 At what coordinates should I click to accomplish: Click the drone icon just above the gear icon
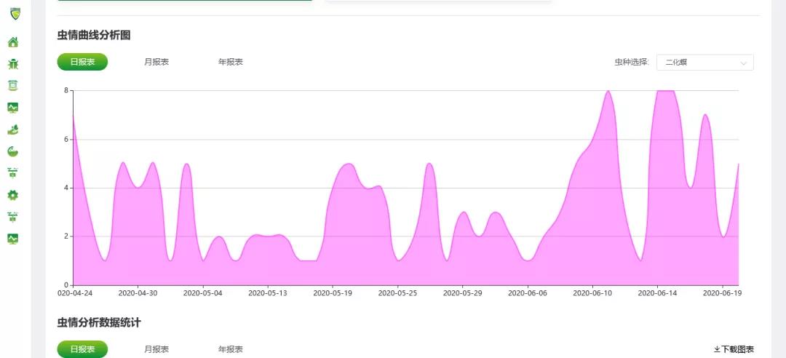click(x=13, y=173)
